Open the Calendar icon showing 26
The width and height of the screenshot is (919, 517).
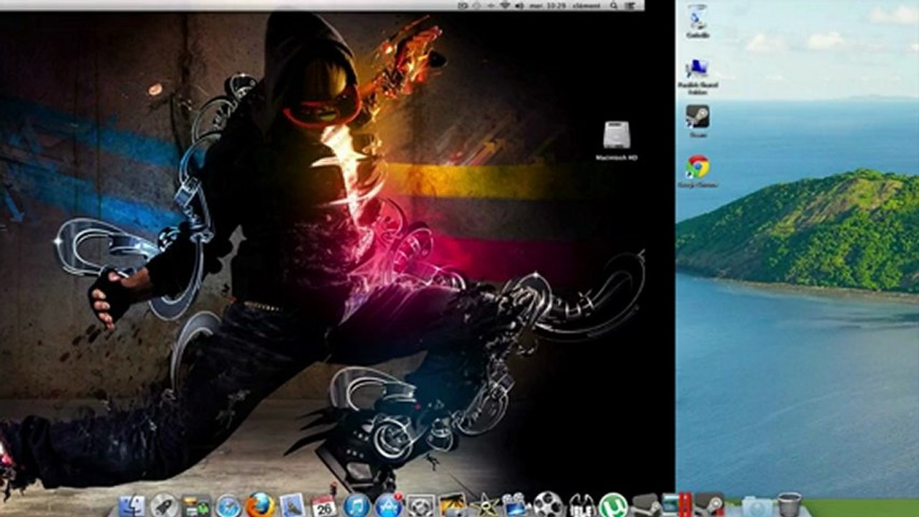pos(324,506)
